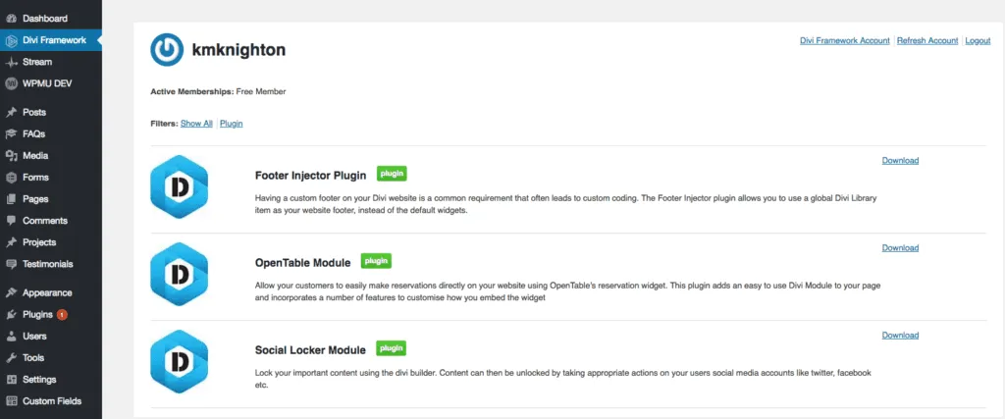
Task: Click the Settings sliders icon
Action: (11, 380)
